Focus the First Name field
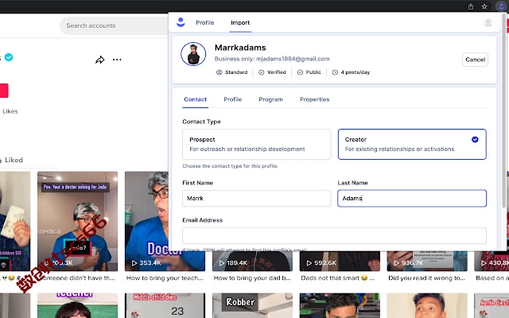Screen dimensions: 509x318 tap(256, 198)
